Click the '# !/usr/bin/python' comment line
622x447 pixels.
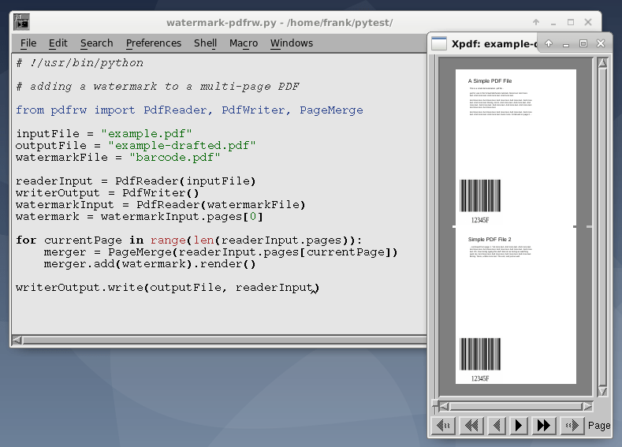click(80, 63)
